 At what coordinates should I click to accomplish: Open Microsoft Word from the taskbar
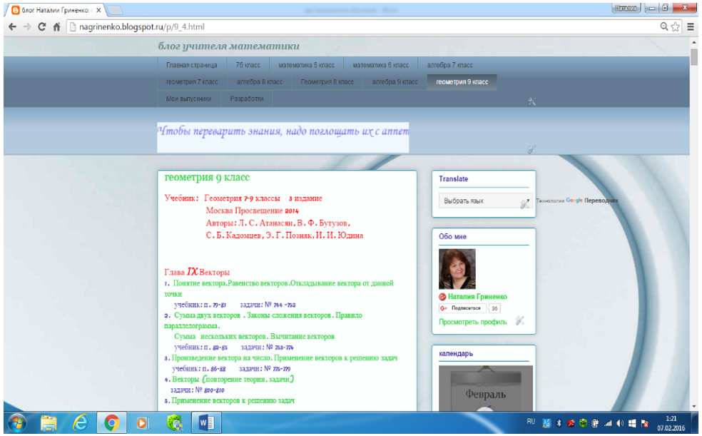click(x=206, y=422)
